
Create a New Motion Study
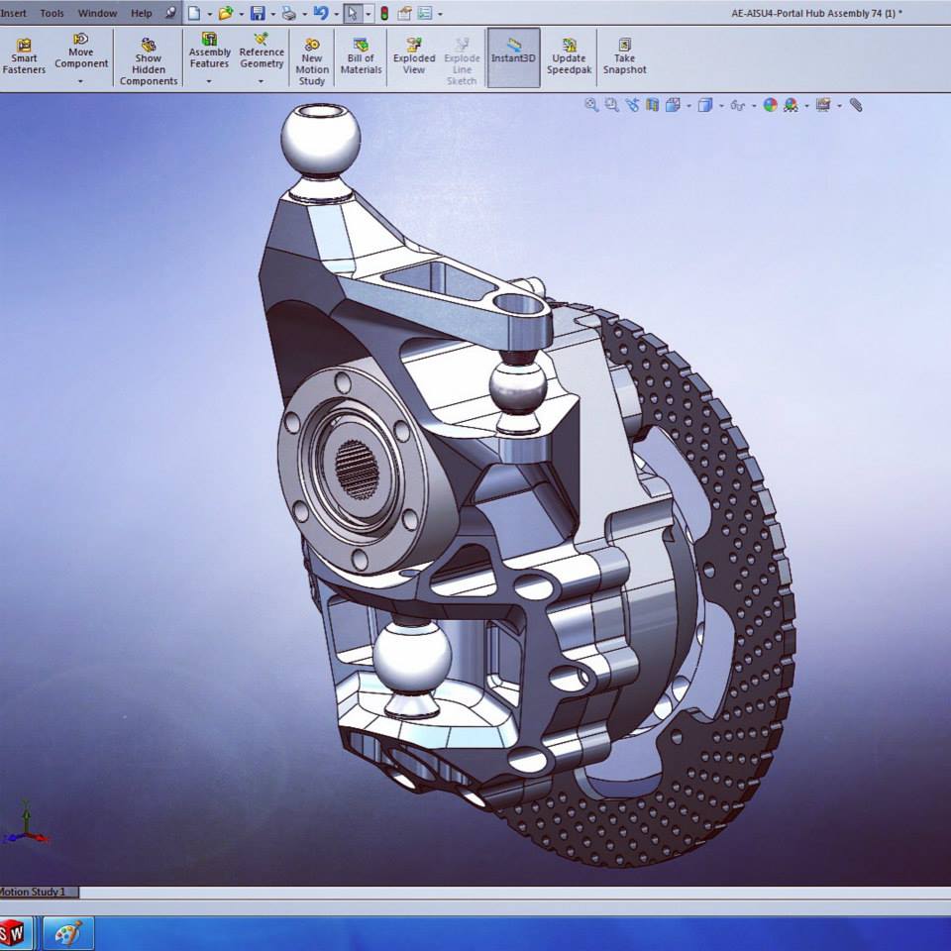312,62
